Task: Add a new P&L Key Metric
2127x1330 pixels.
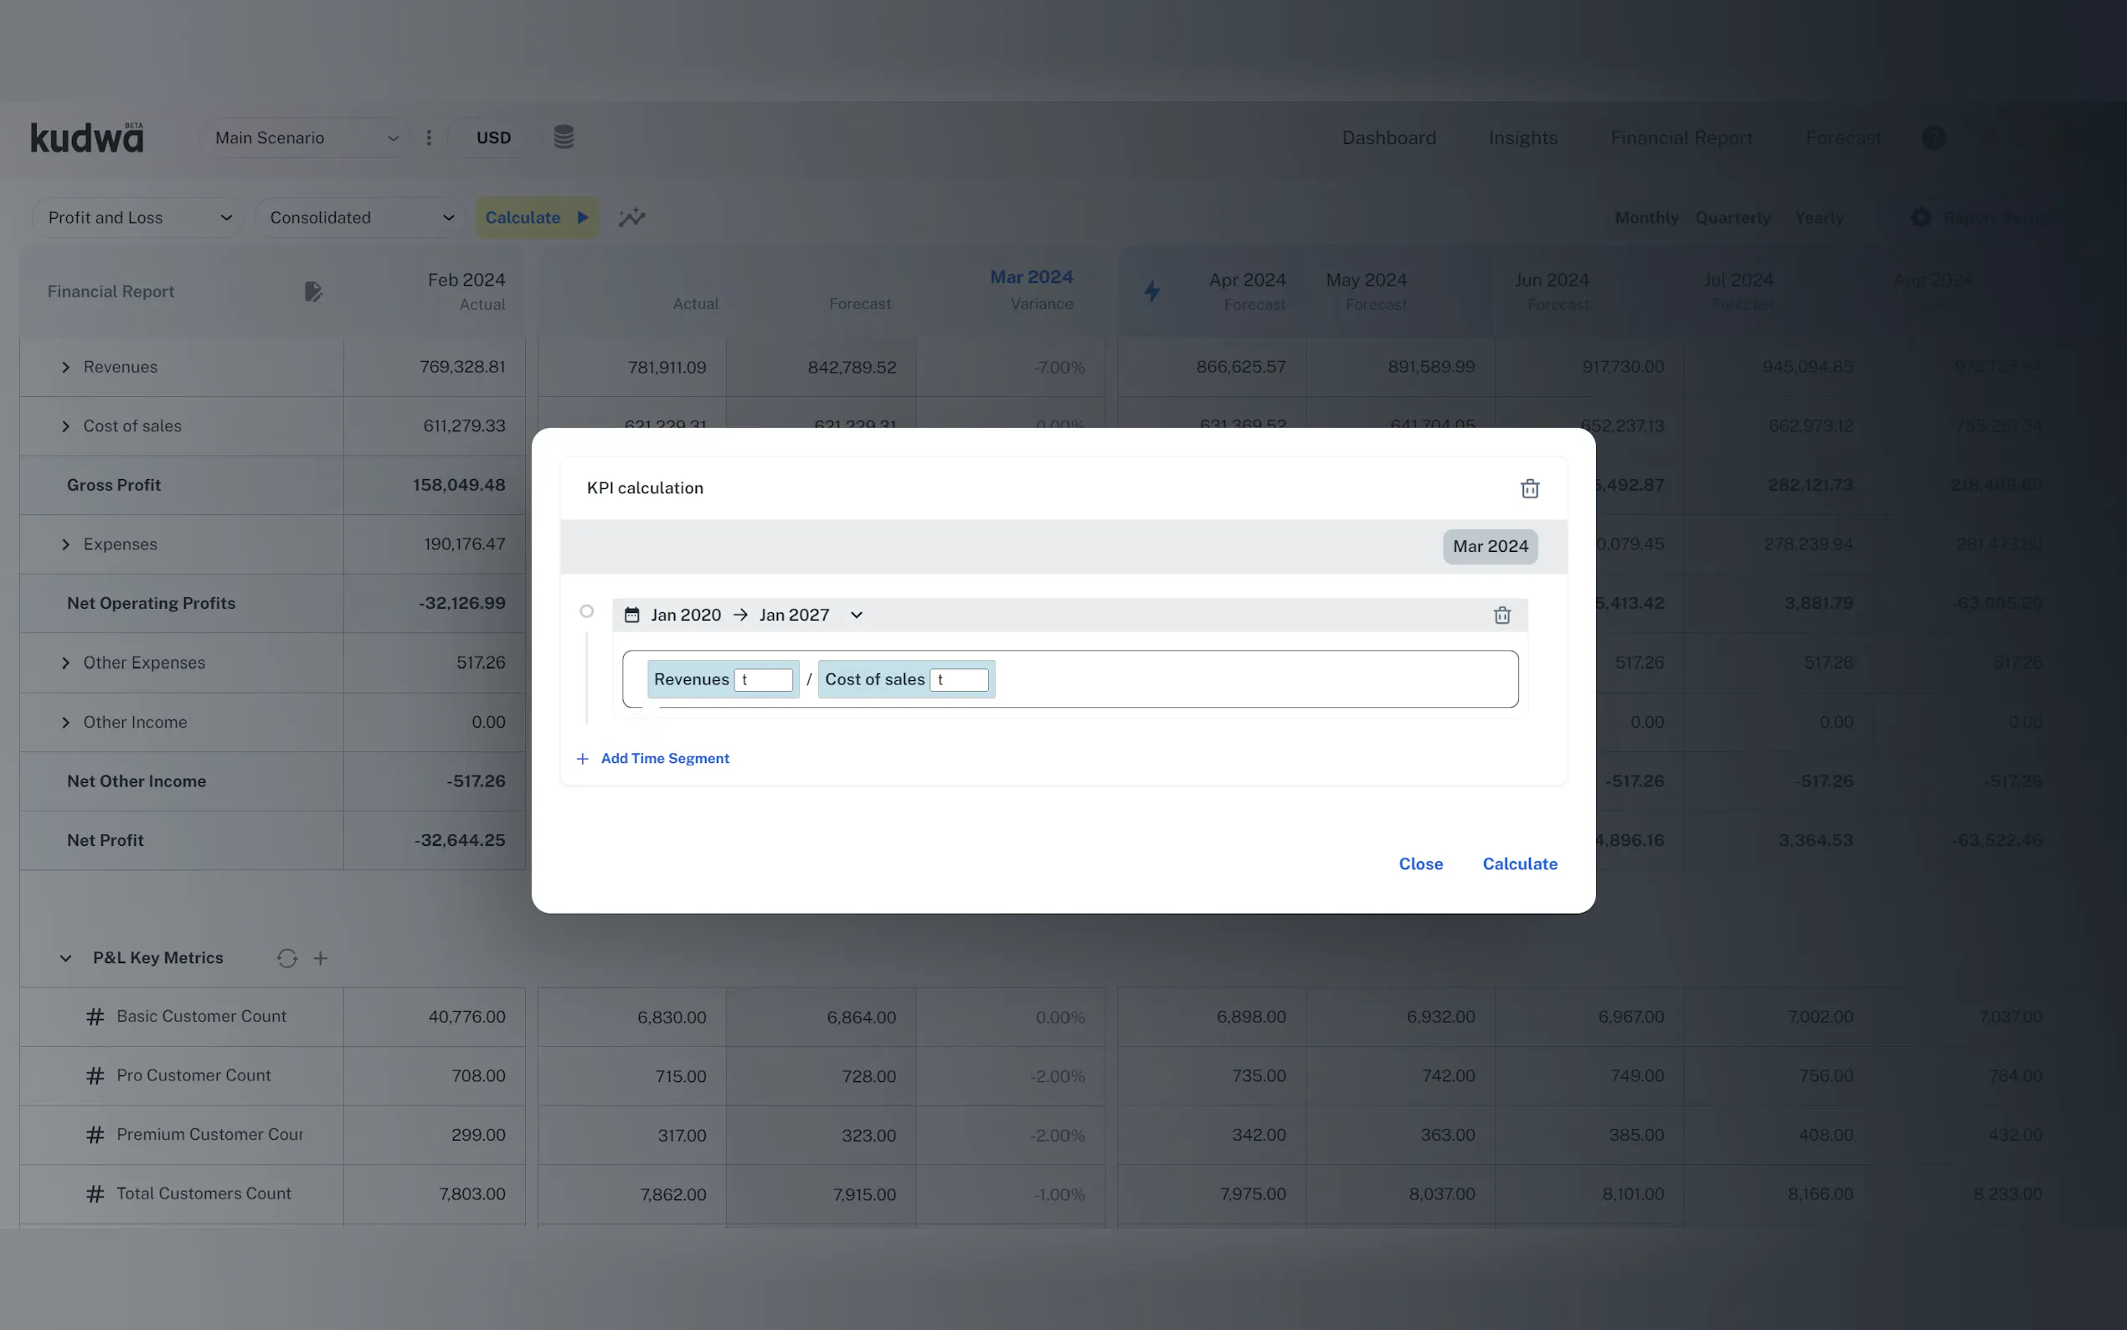Action: (321, 958)
